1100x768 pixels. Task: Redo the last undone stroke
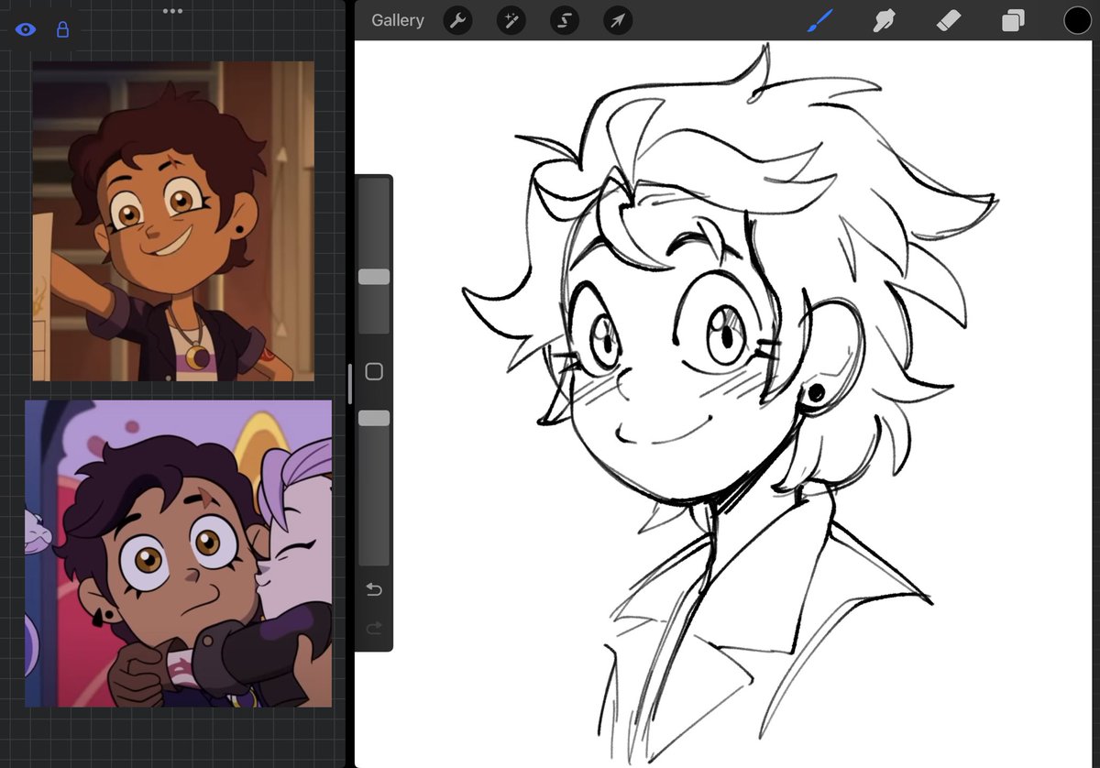click(374, 628)
